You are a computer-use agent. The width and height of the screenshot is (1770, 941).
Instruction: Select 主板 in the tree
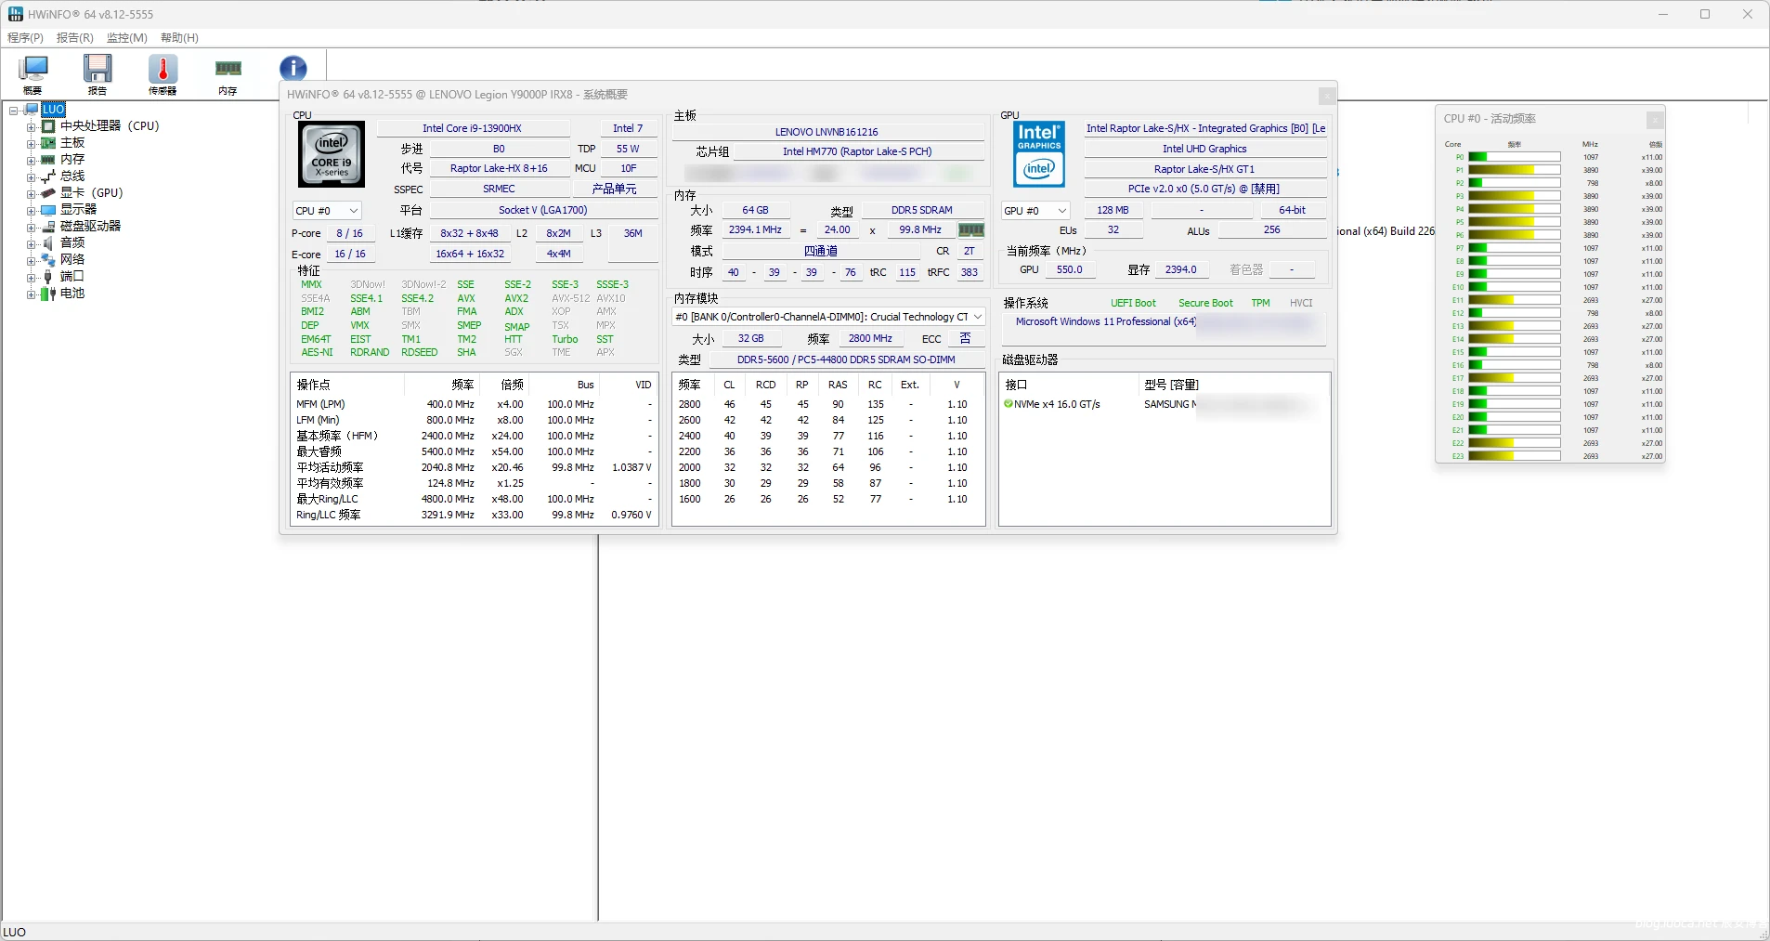click(x=72, y=142)
